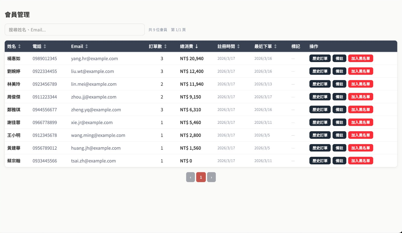This screenshot has height=233, width=402.
Task: Blacklist 鄭雅琪 via 加入黑名單
Action: (x=360, y=110)
